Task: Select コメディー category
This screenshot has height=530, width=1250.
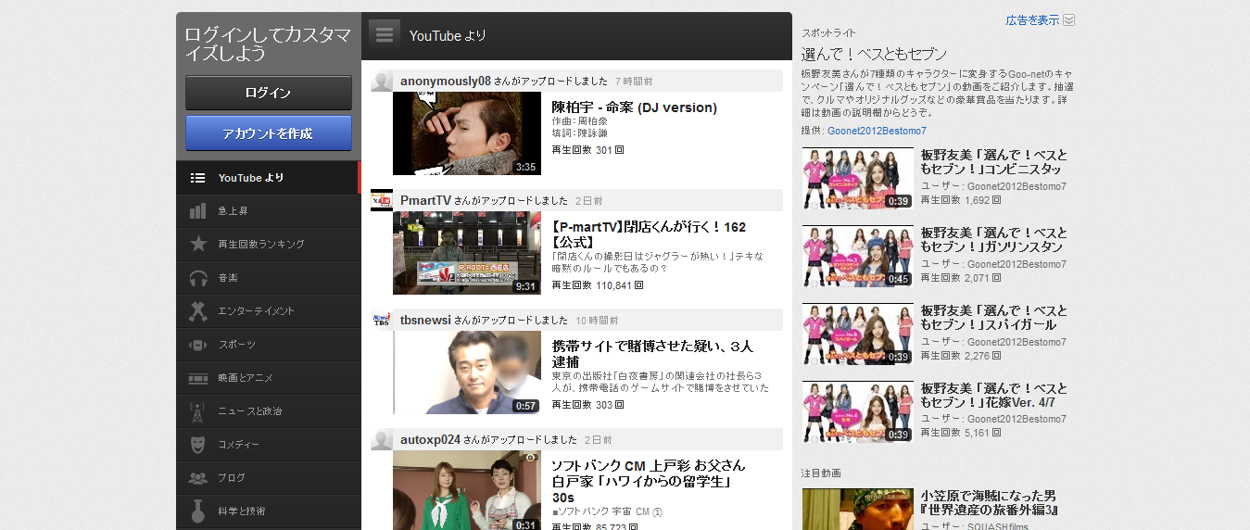Action: [267, 445]
